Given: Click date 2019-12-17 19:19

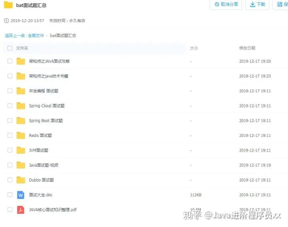Looking at the screenshot, I should pos(255,165).
